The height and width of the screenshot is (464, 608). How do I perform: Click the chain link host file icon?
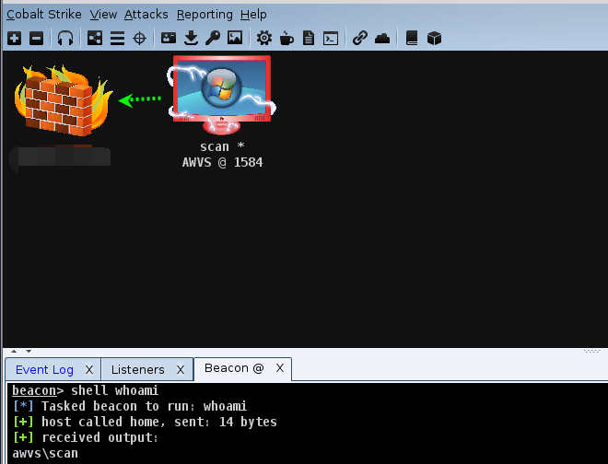[x=360, y=39]
